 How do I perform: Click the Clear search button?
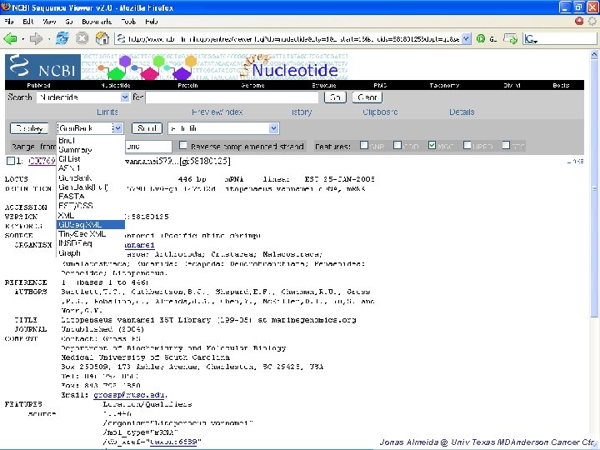click(x=367, y=97)
